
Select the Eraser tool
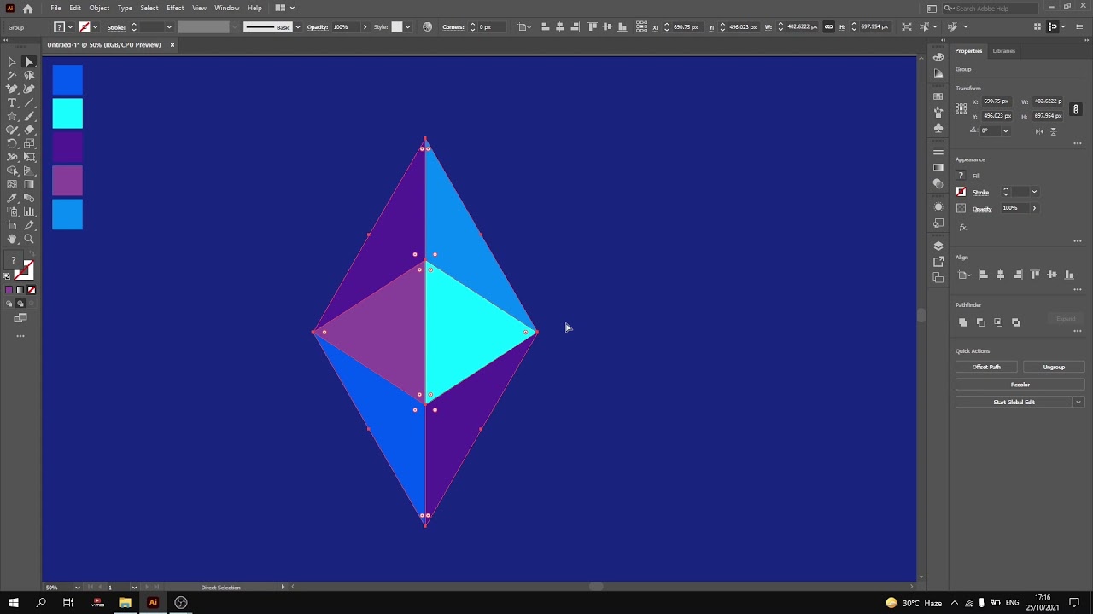click(29, 130)
